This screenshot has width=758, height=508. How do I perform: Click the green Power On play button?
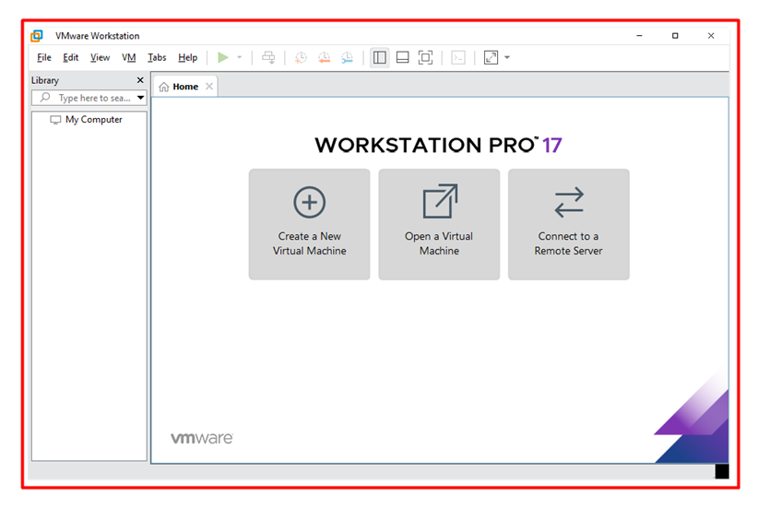coord(223,57)
